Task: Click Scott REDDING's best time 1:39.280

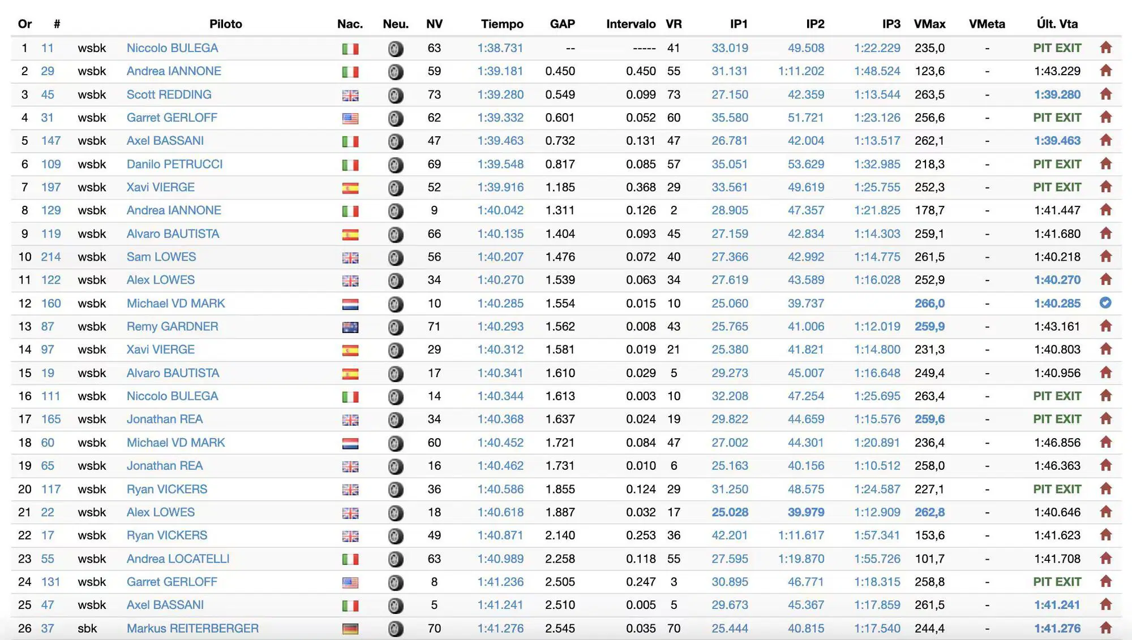Action: 500,94
